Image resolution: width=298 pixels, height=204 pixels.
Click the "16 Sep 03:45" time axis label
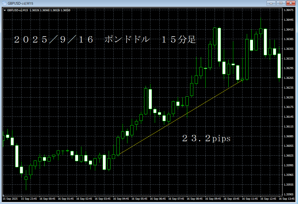103,199
